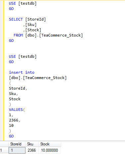Click [Stock] in the SELECT column list
Screen dimensions: 125x159
tap(33, 30)
